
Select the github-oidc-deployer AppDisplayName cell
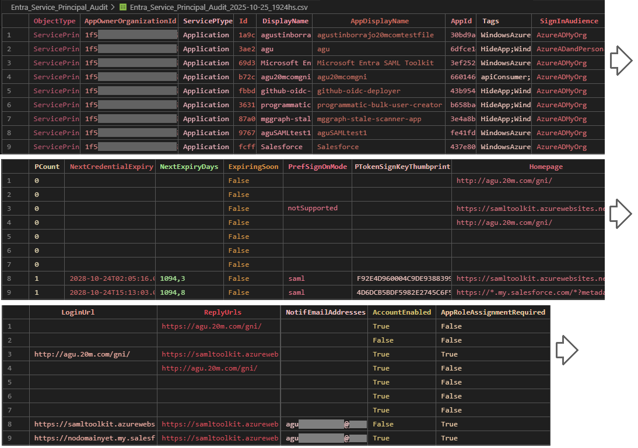[x=359, y=91]
